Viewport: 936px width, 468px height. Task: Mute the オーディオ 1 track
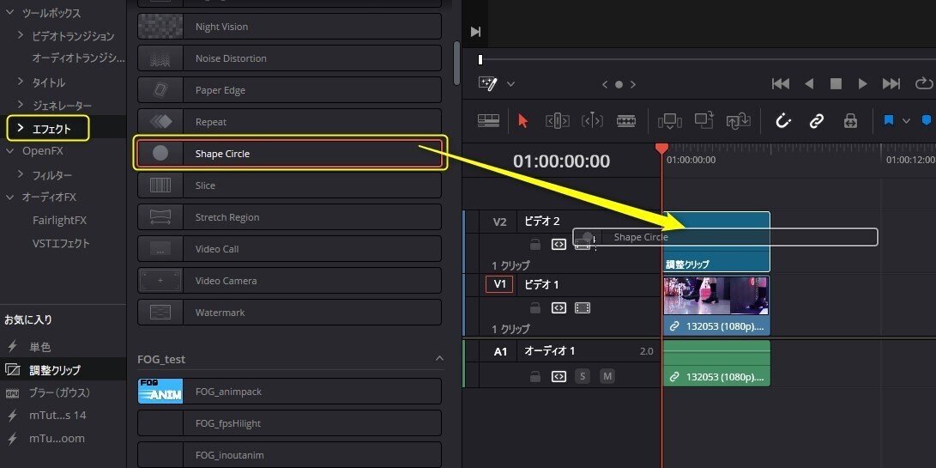(607, 377)
